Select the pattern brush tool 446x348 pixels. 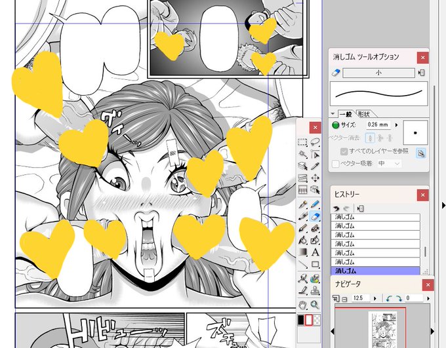tap(315, 228)
